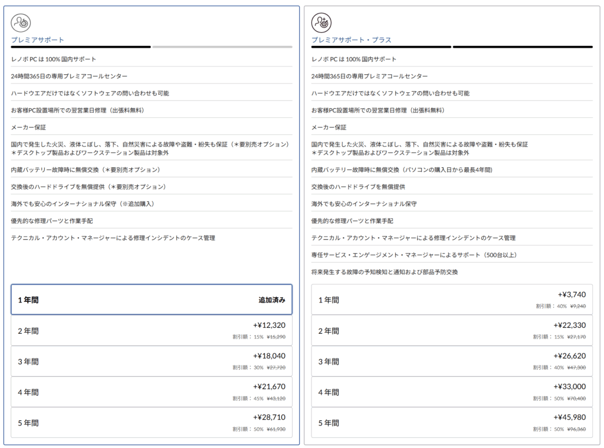
Task: Open the プレミアサポート title link
Action: 37,40
